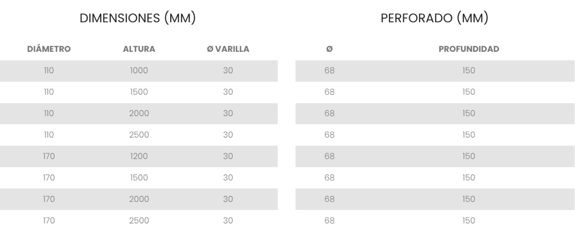
Task: Click altura 1500 in the second row
Action: click(x=139, y=92)
